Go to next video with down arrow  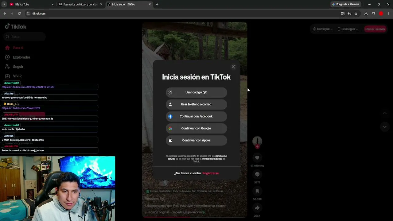[x=385, y=127]
